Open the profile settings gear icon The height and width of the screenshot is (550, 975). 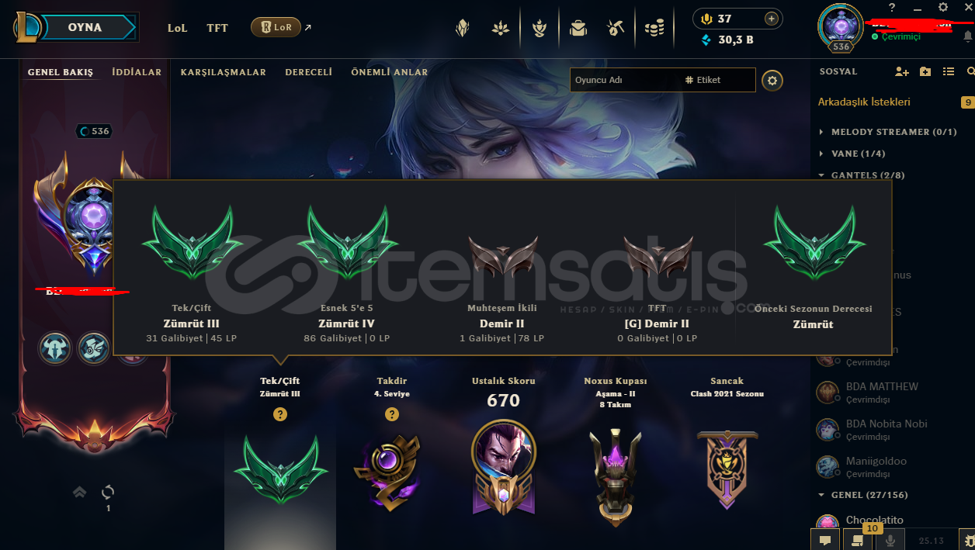pyautogui.click(x=772, y=80)
